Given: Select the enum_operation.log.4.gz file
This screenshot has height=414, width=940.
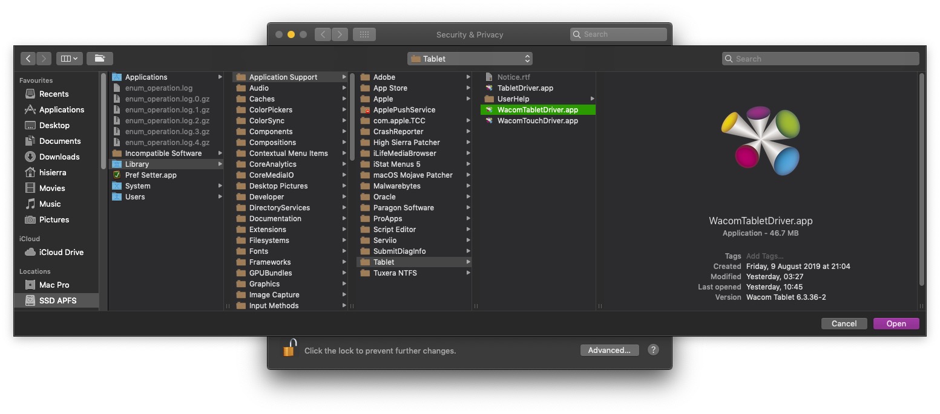Looking at the screenshot, I should click(166, 142).
